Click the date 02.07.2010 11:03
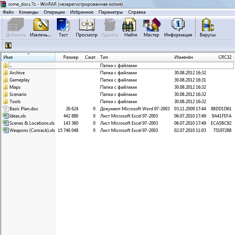235x235 pixels. point(190,130)
